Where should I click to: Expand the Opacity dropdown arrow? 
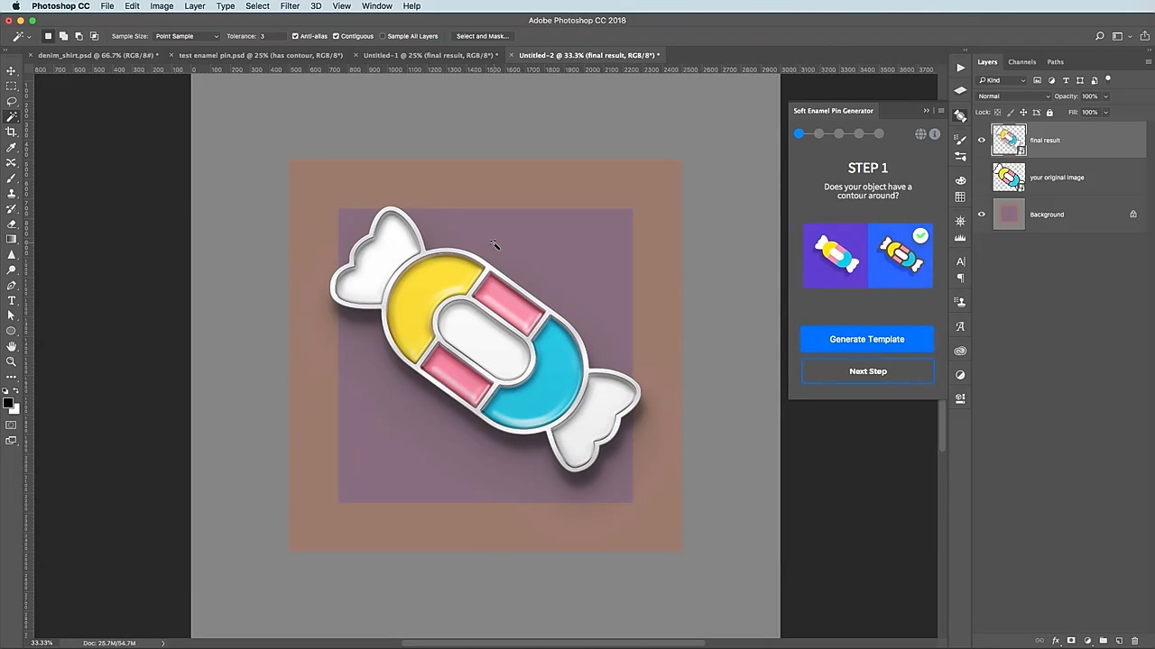tap(1105, 96)
